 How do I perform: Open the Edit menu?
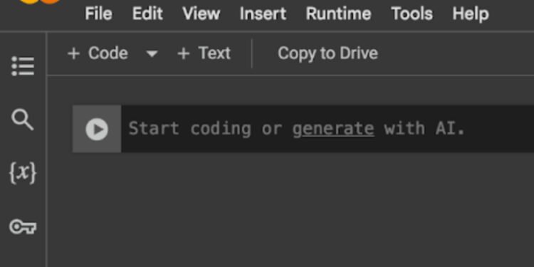(147, 14)
